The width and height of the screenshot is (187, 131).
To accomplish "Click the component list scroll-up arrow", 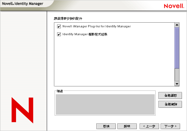I will pos(177,25).
